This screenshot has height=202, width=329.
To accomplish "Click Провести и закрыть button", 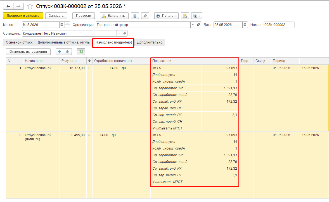I will pos(23,16).
